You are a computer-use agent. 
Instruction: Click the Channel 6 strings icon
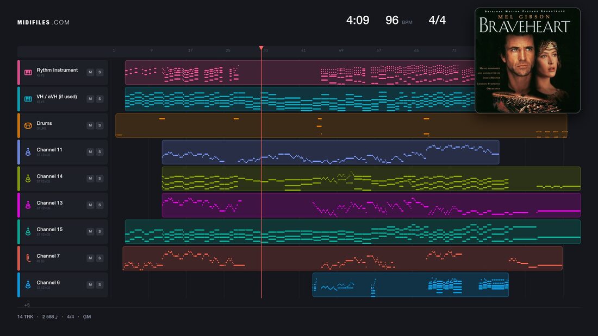[28, 285]
